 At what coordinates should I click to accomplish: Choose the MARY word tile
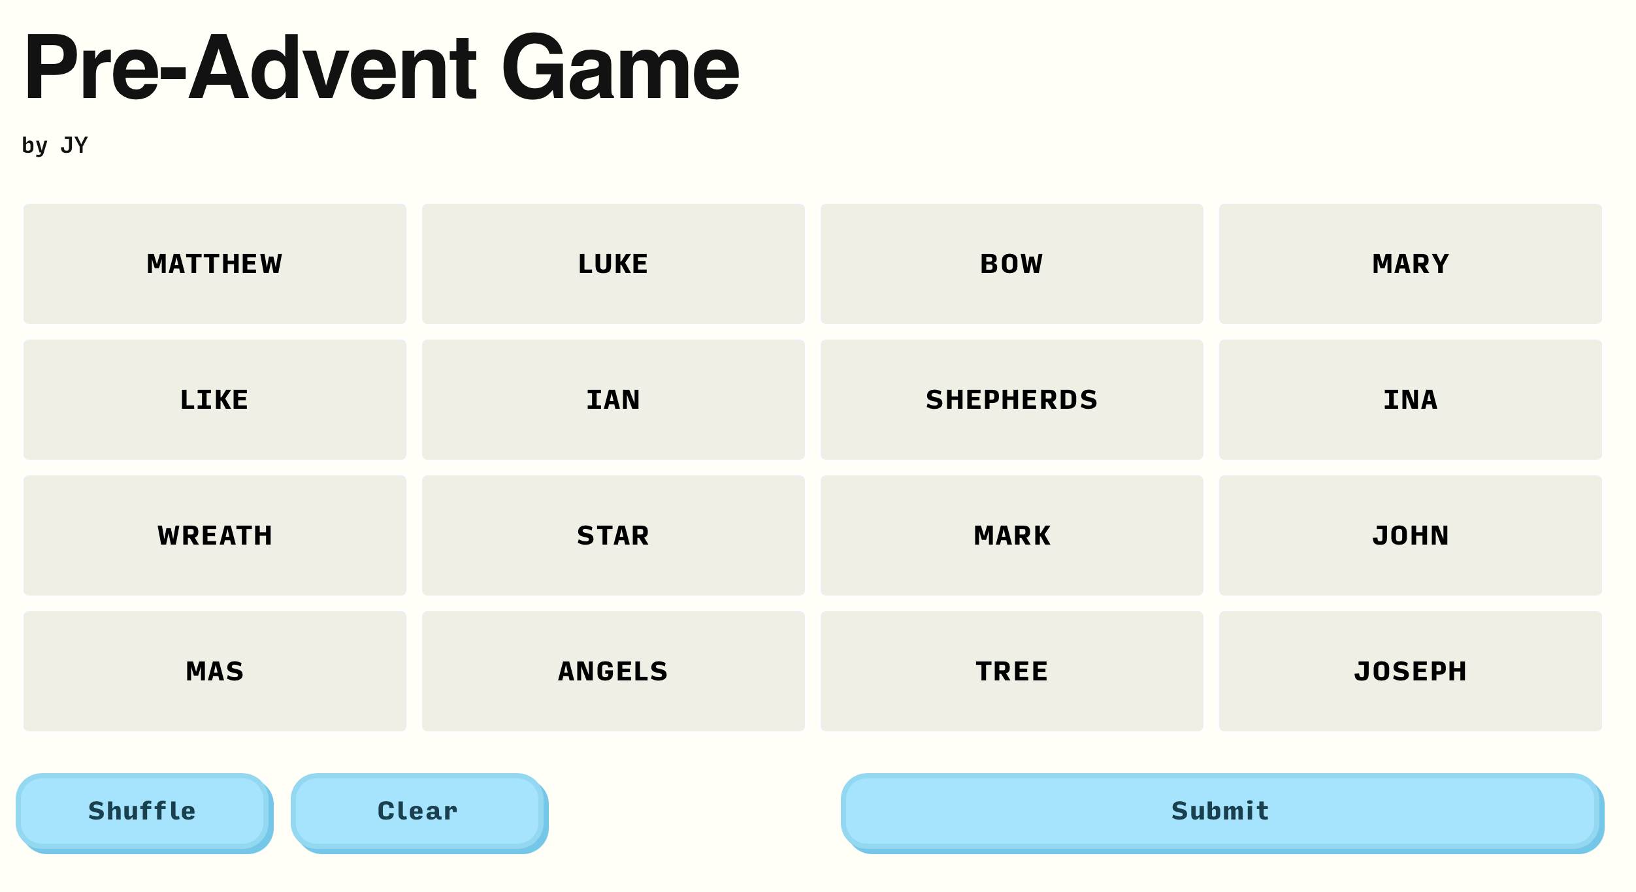tap(1410, 264)
